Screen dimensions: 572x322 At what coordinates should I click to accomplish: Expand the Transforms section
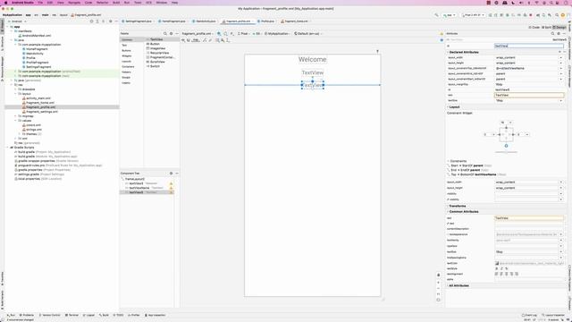448,206
